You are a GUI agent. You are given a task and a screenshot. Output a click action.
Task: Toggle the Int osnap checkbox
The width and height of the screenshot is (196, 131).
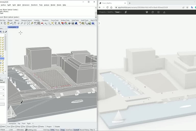click(x=12, y=127)
